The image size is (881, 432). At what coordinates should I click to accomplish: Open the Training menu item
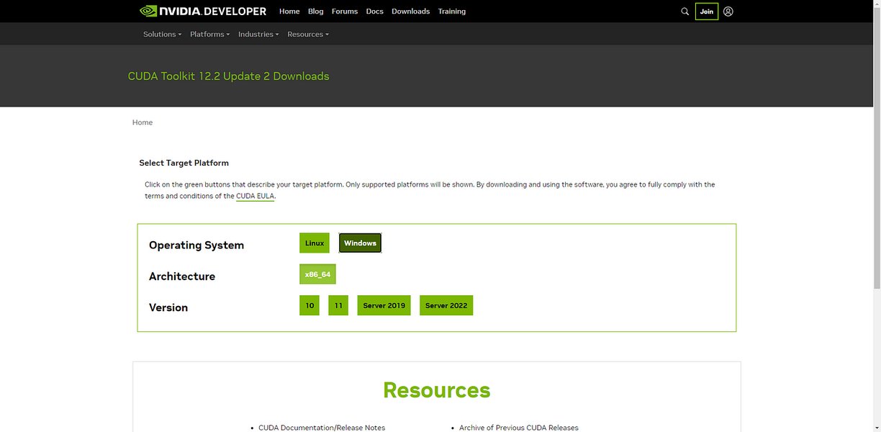[452, 12]
